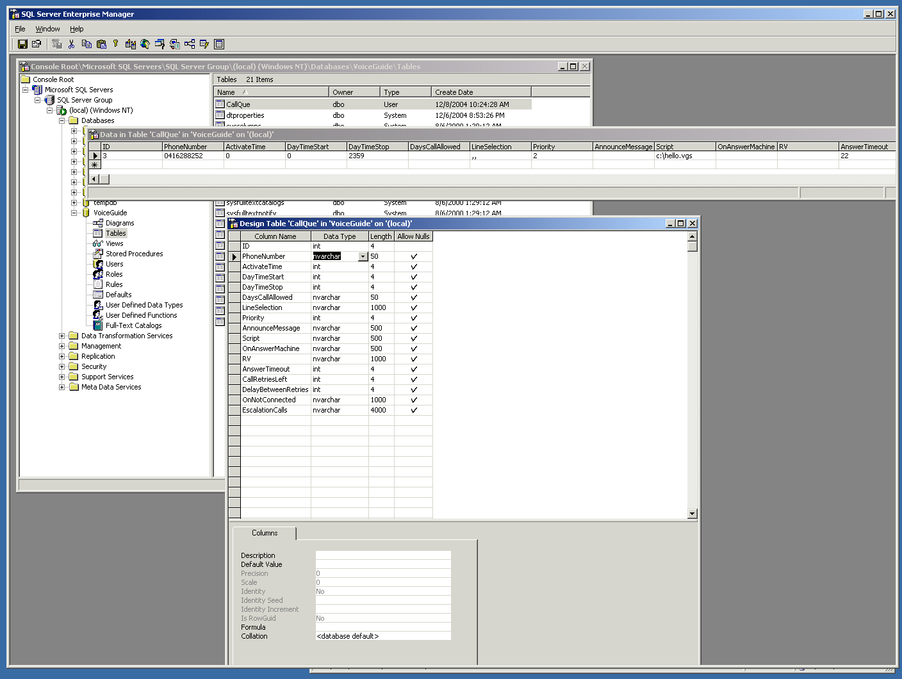Toggle Allow Nulls for Script column

pyautogui.click(x=414, y=338)
